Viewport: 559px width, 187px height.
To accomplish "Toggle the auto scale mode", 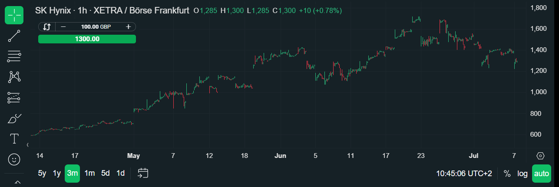I will click(542, 174).
